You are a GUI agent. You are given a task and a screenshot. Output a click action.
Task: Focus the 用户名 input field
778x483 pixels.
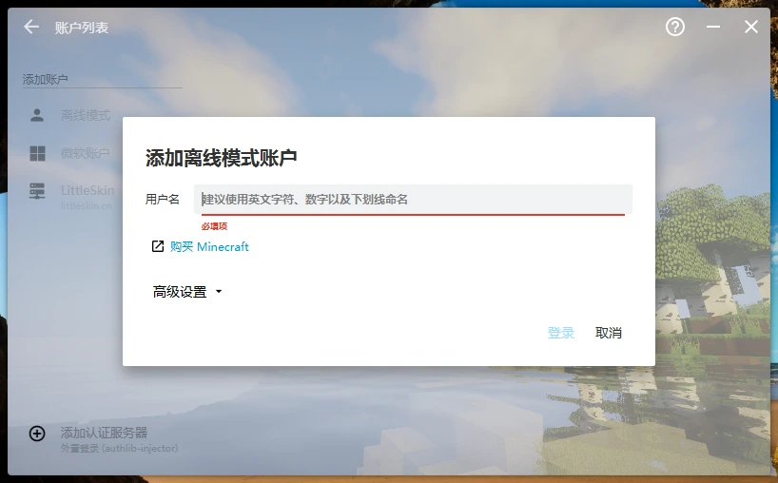413,199
